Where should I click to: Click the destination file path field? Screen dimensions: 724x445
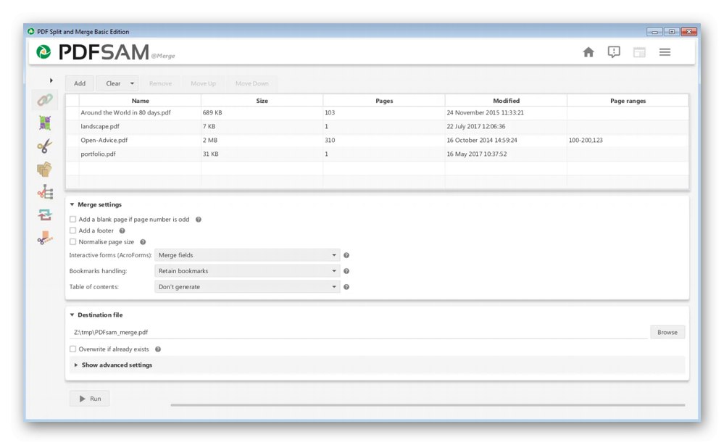click(359, 333)
